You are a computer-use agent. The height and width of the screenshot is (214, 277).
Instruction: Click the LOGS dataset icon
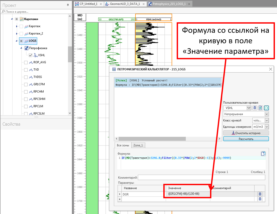click(x=26, y=41)
